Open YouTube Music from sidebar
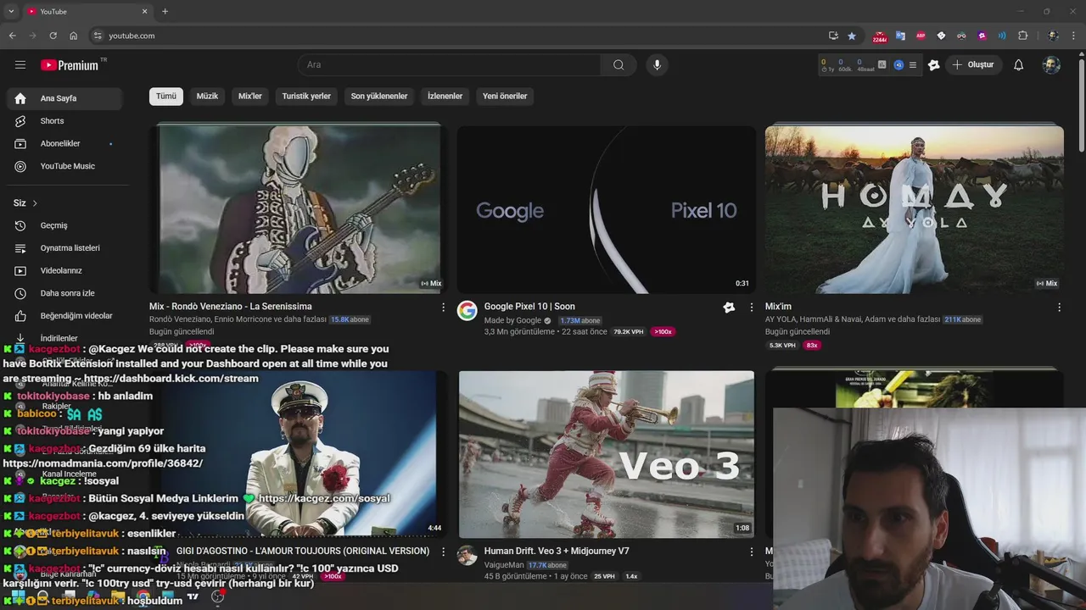Image resolution: width=1086 pixels, height=610 pixels. 64,166
